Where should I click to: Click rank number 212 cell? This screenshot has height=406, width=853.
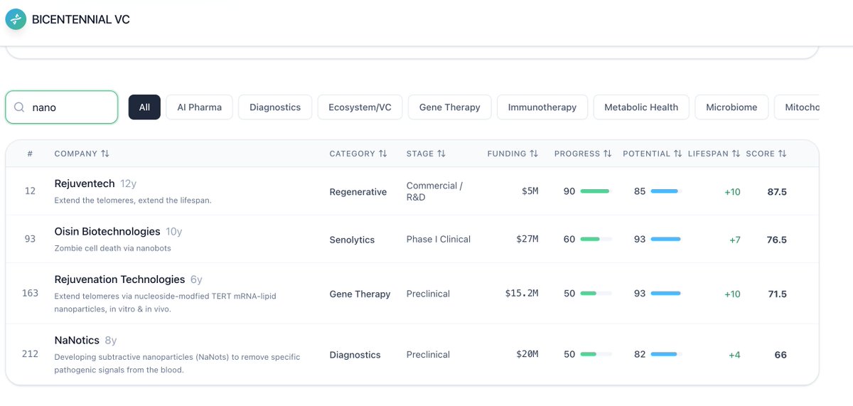tap(30, 353)
